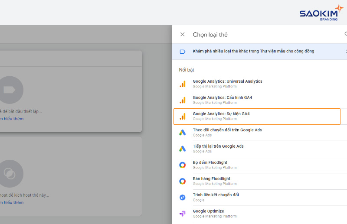Screen dimensions: 347x224
Task: Click the Bộ đếm Floodlight icon
Action: point(182,165)
